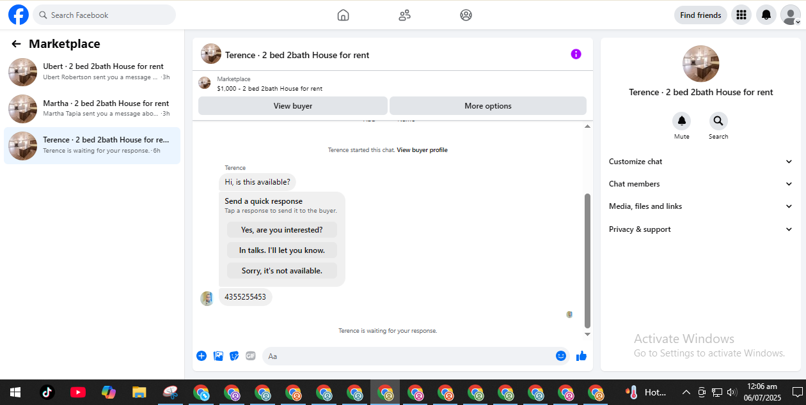Open Copilot from the taskbar
The height and width of the screenshot is (405, 806).
[109, 392]
